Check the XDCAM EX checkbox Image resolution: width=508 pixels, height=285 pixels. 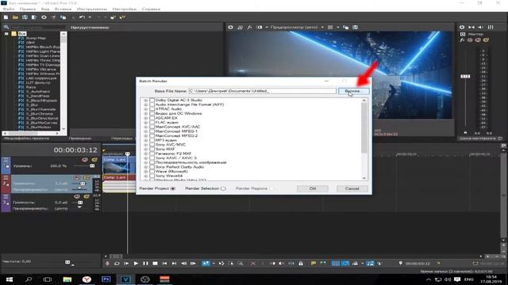[x=152, y=118]
